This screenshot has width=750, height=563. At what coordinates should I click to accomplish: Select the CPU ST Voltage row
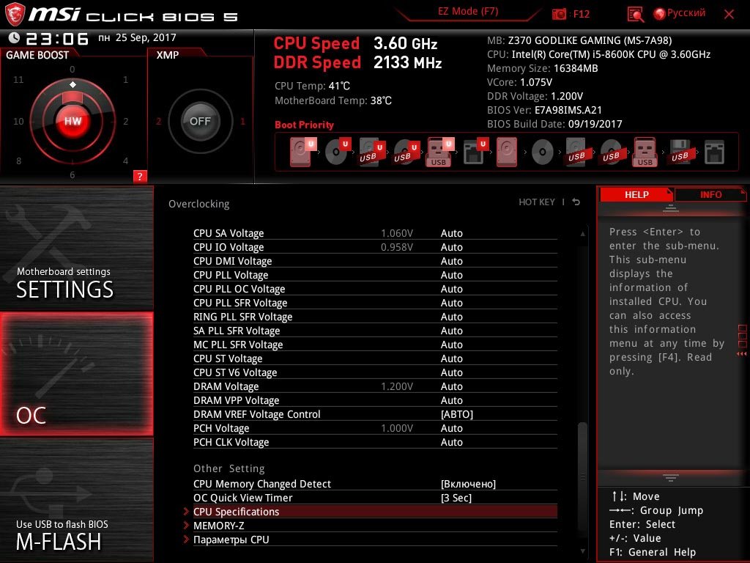(375, 358)
